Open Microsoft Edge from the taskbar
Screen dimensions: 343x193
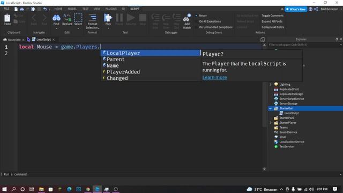pyautogui.click(x=69, y=189)
